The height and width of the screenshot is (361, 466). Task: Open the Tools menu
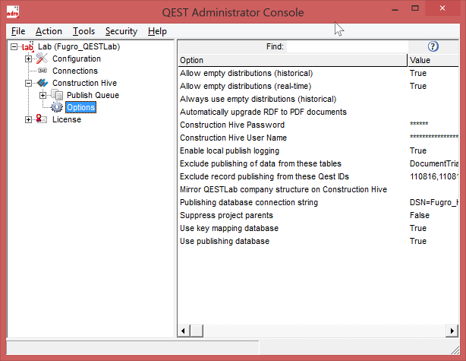pyautogui.click(x=83, y=31)
